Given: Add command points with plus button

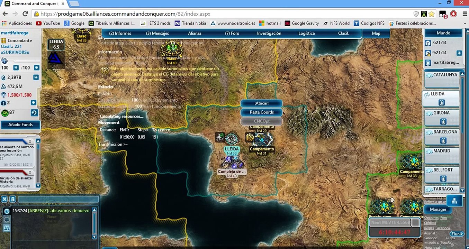Looking at the screenshot, I should coord(16,68).
